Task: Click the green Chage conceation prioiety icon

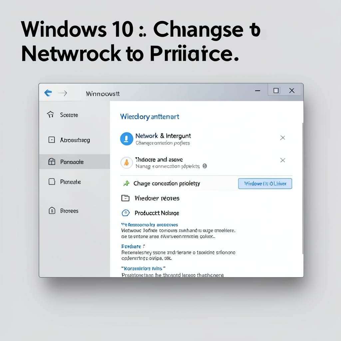Action: point(126,183)
